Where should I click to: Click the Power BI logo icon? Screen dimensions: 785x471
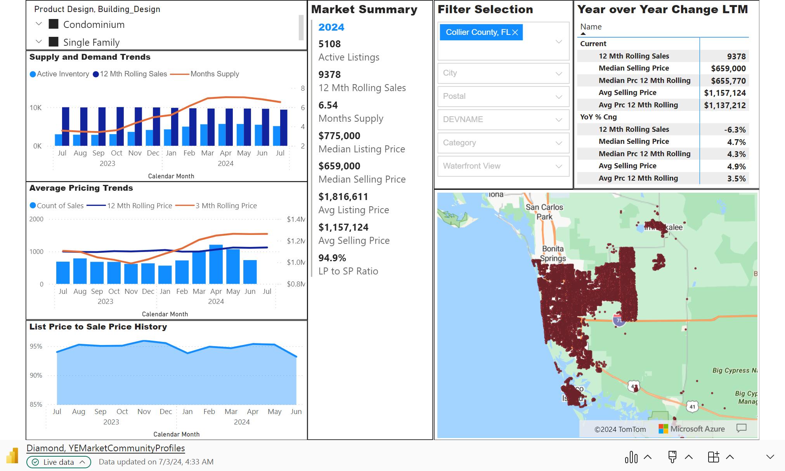12,455
